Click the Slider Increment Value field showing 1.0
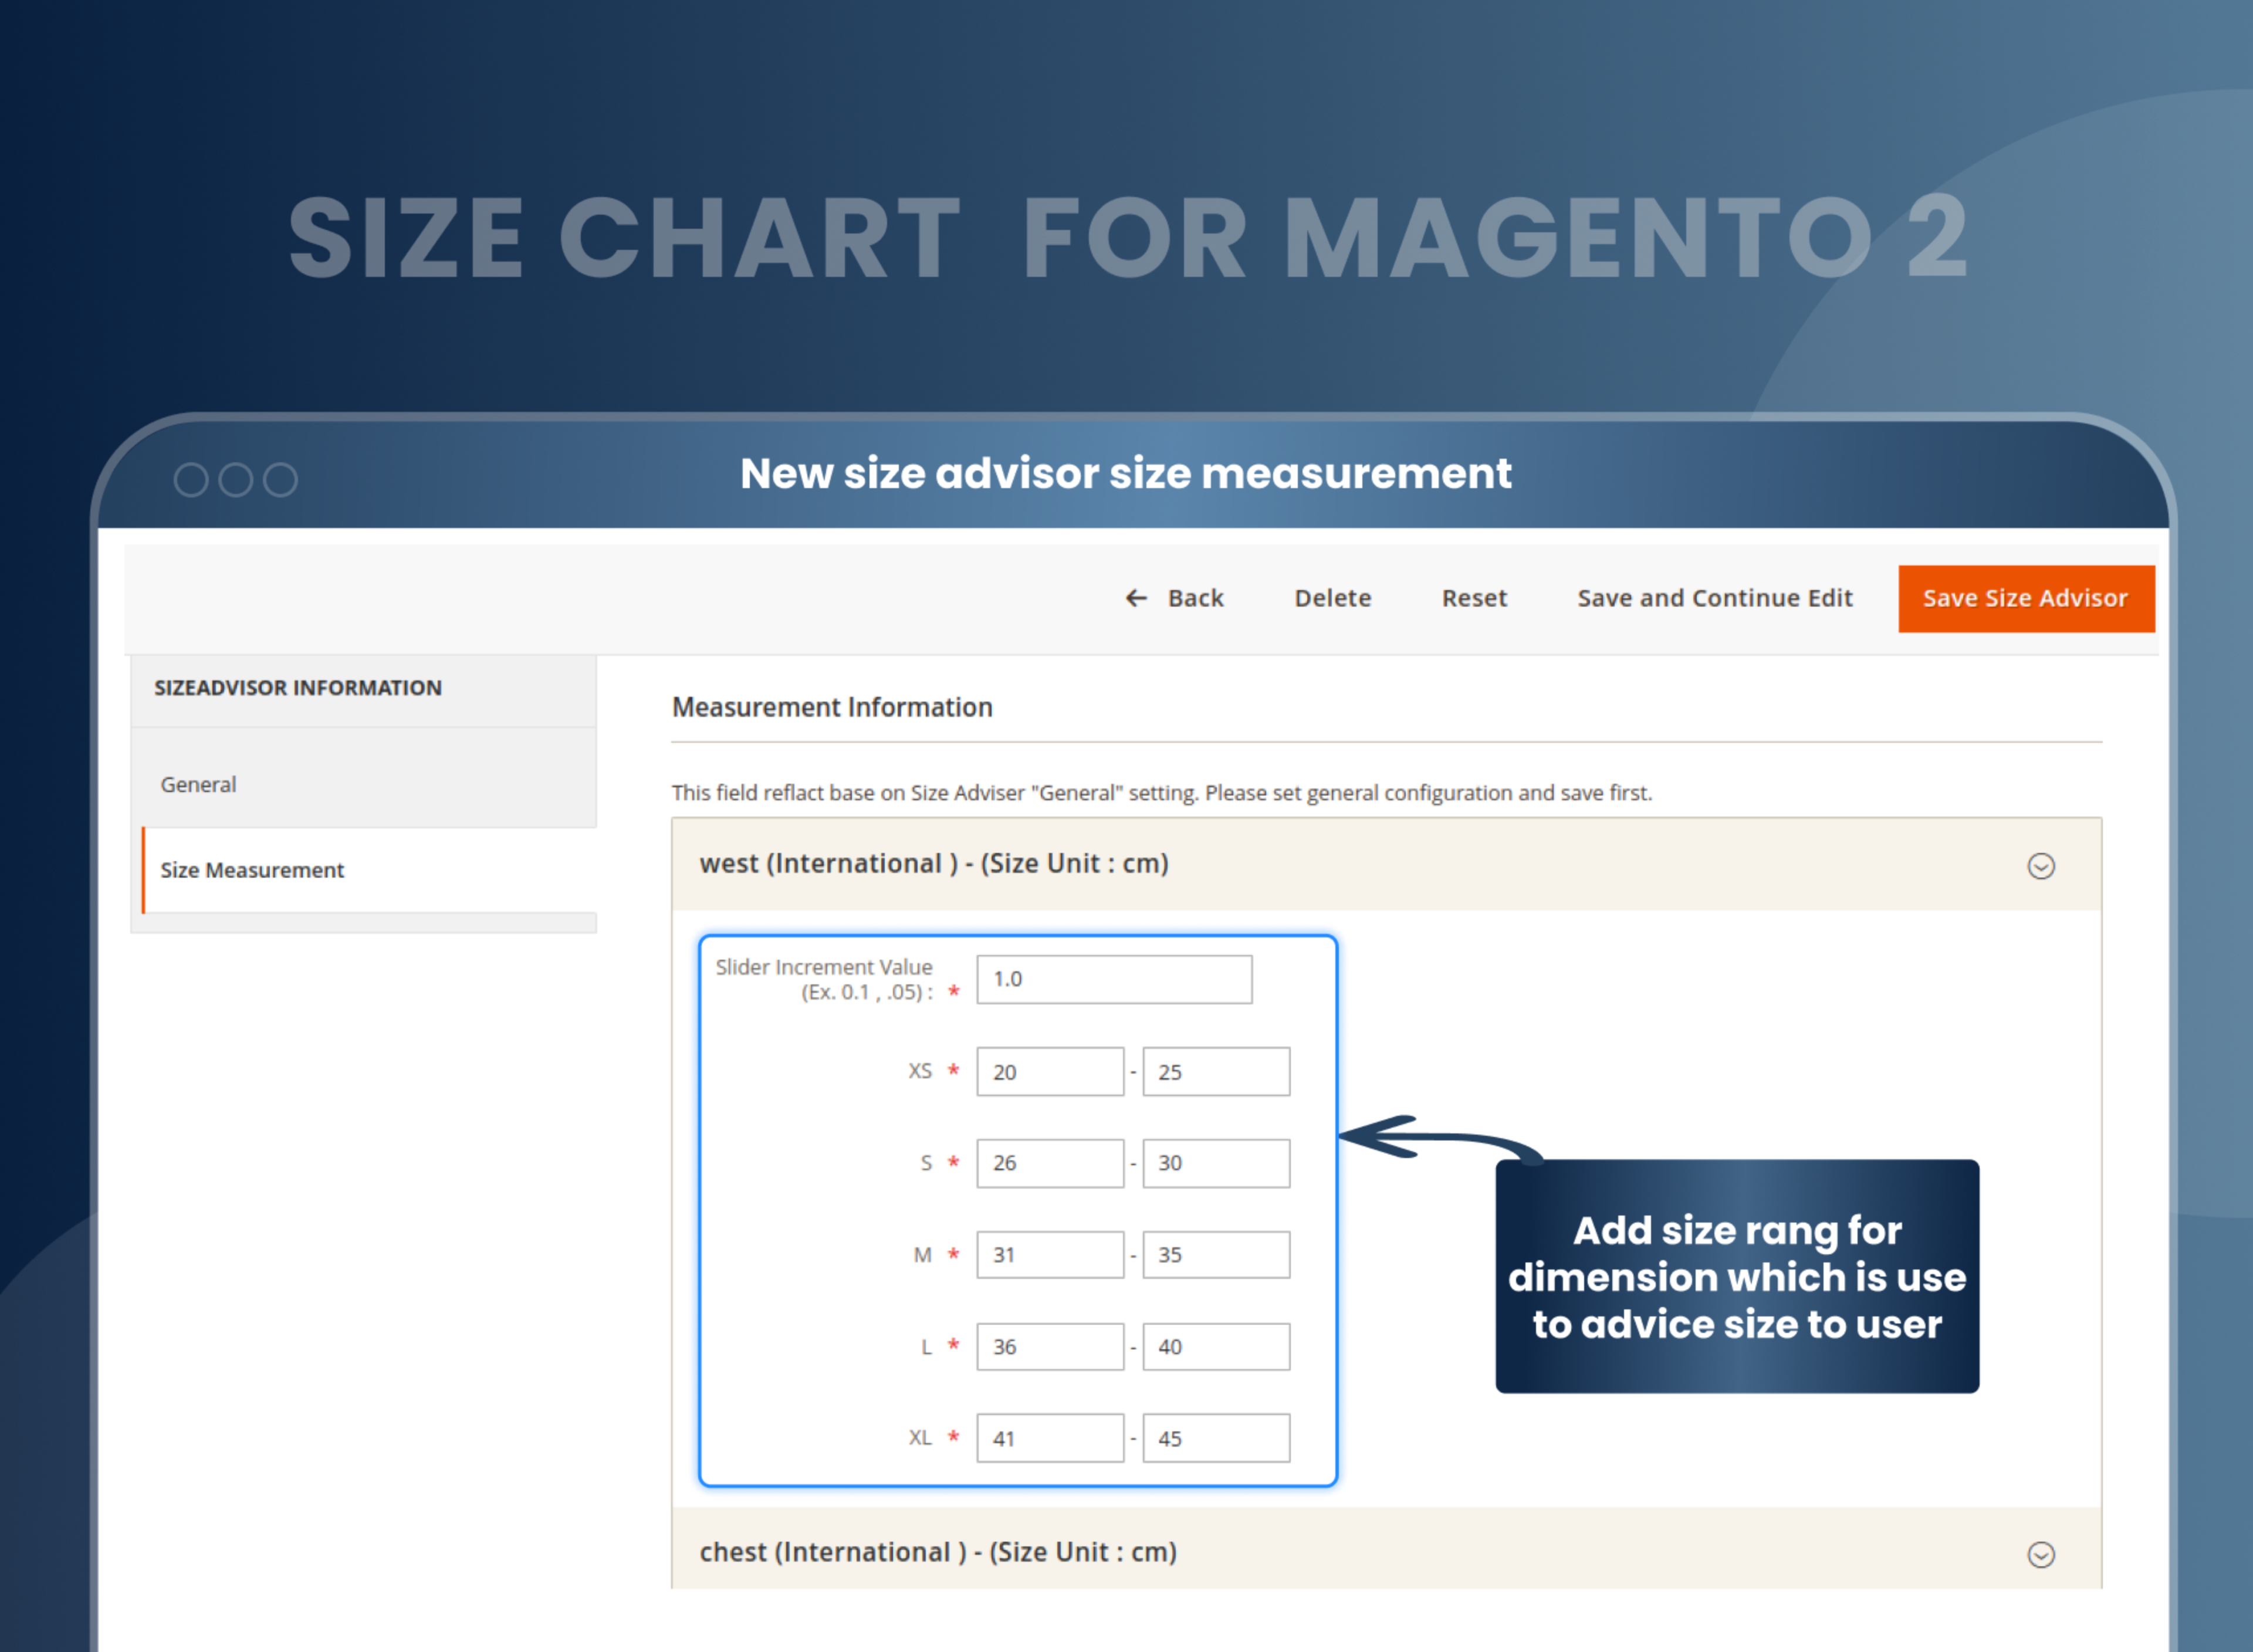Viewport: 2253px width, 1652px height. coord(1114,979)
